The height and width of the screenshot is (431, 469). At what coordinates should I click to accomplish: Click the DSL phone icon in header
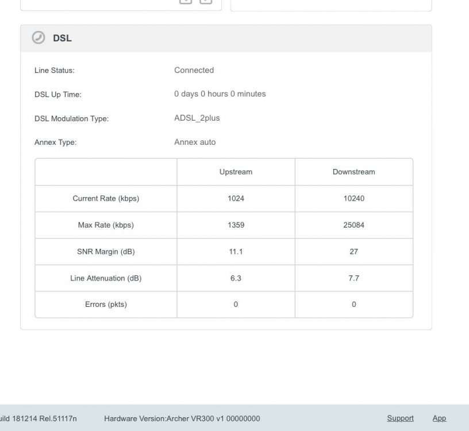(38, 38)
